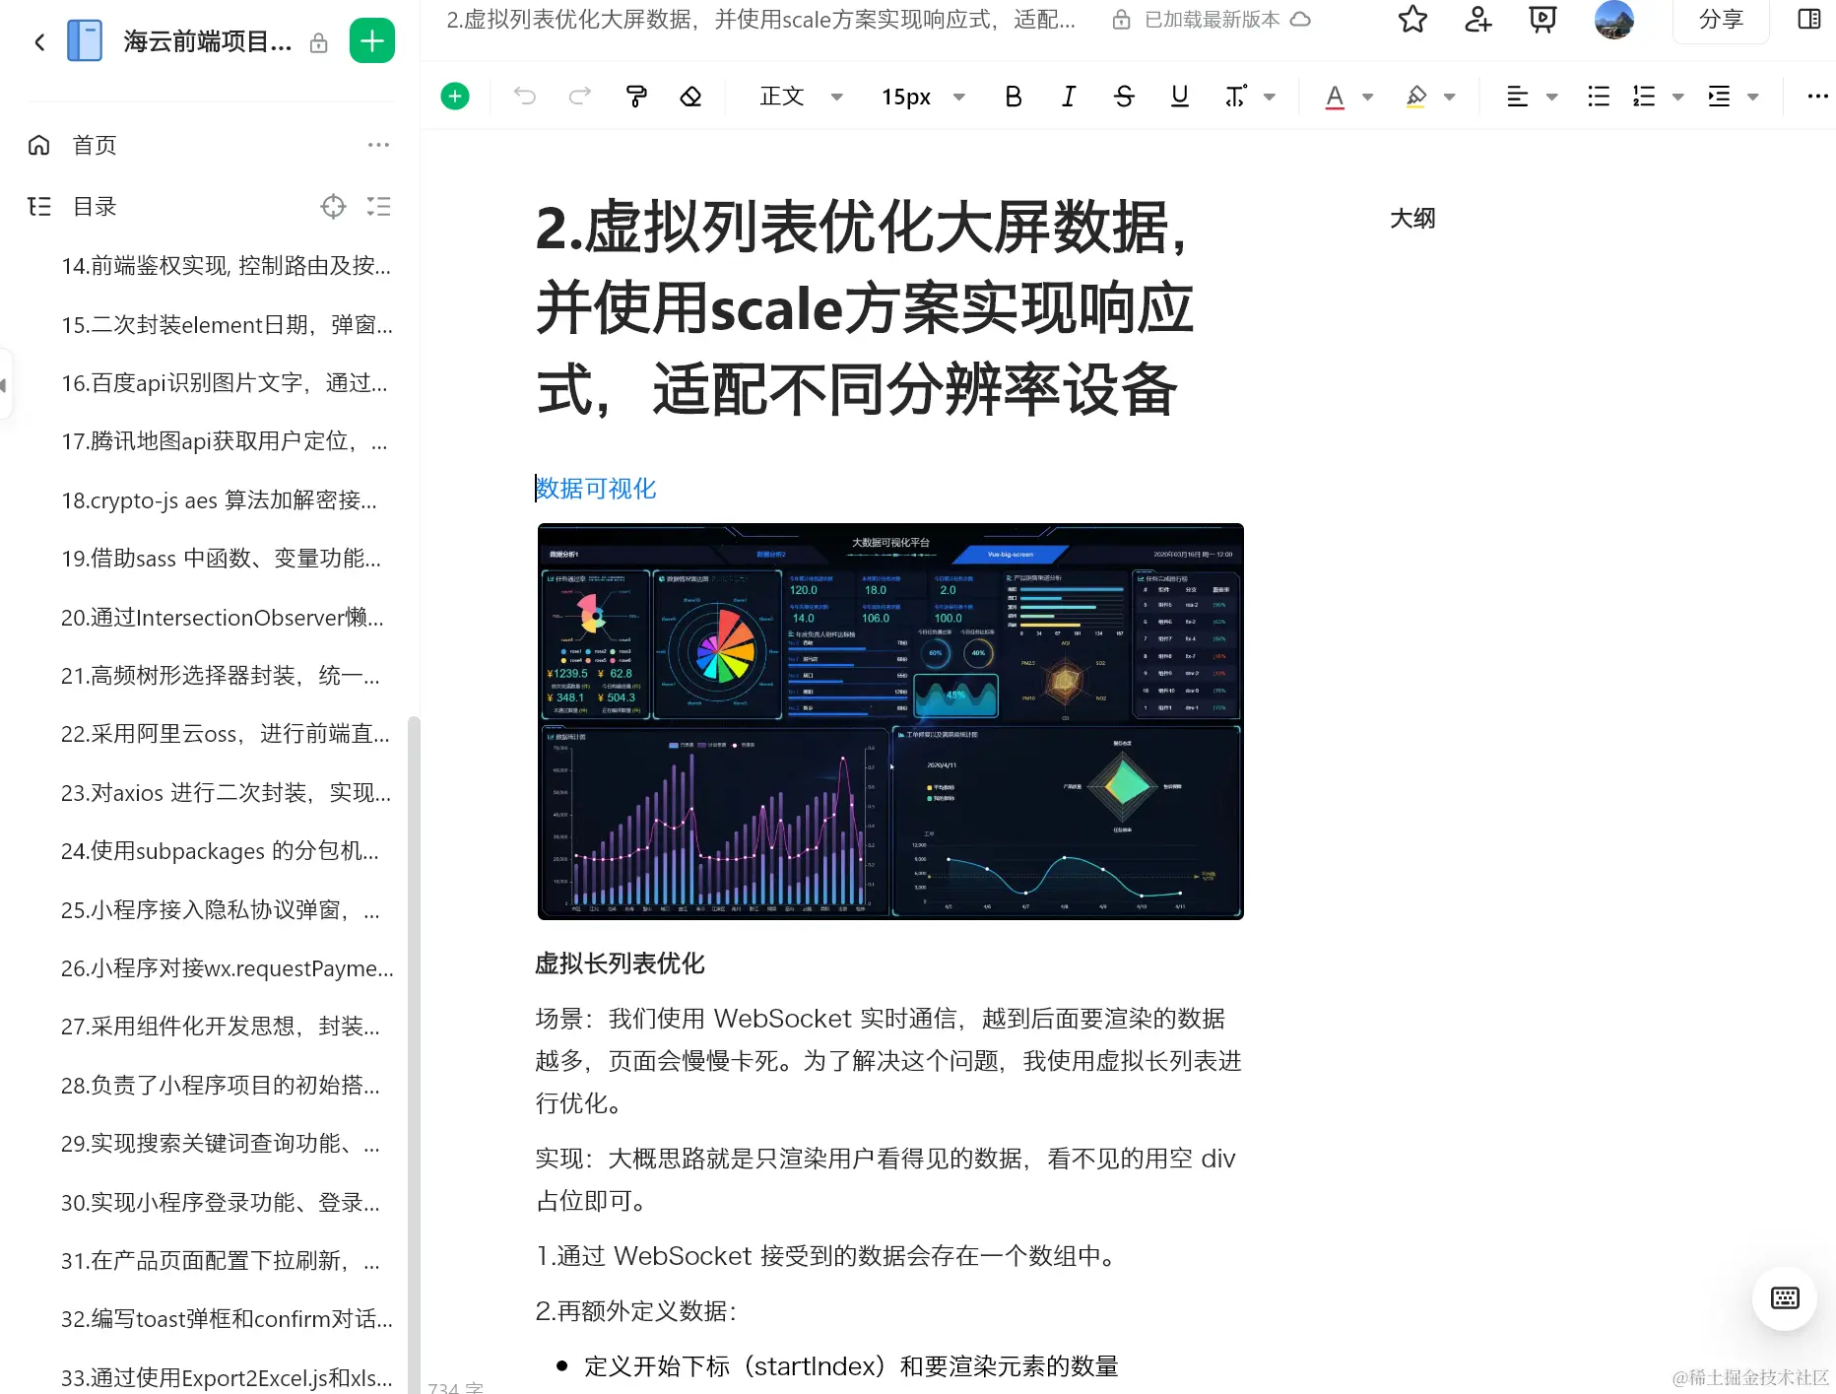The image size is (1836, 1394).
Task: Click the 已加载最新版本 sync status
Action: [x=1213, y=20]
